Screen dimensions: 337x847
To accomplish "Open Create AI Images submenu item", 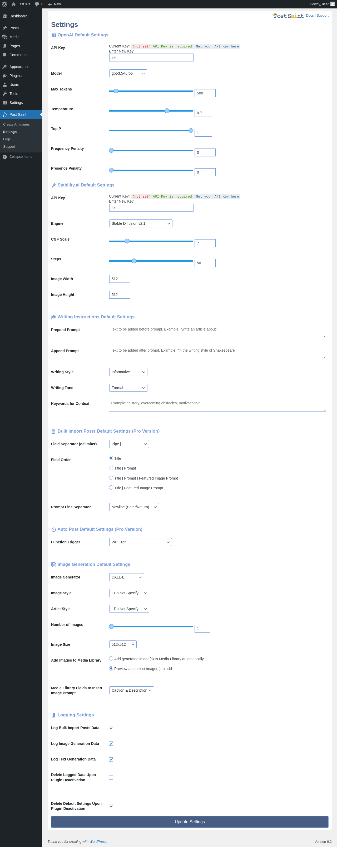I will [x=16, y=125].
